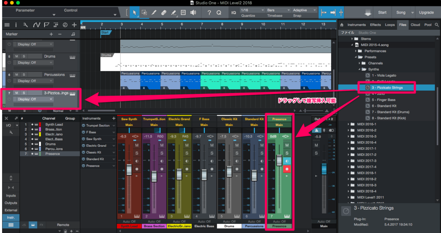The image size is (441, 233).
Task: Open Drums track Display: Off dropdown
Action: pyautogui.click(x=34, y=62)
